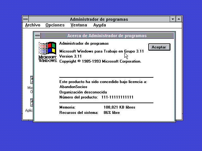Click the 'Recursos del sistema:' label
The height and width of the screenshot is (151, 202).
[x=79, y=113]
